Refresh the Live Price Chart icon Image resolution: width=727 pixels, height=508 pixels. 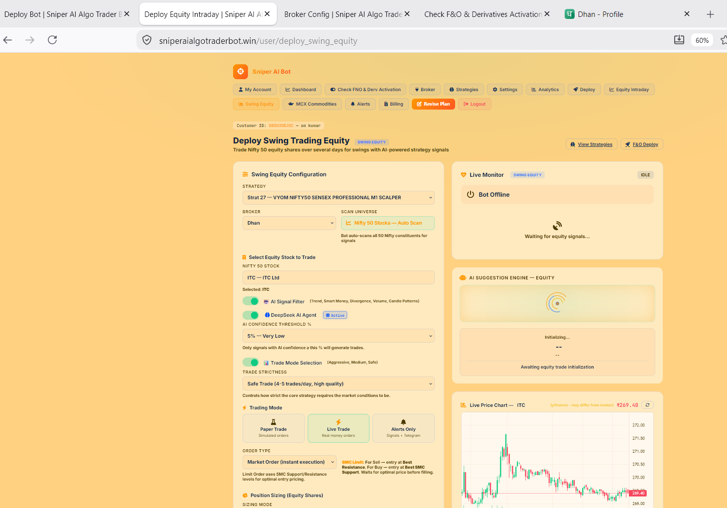click(647, 405)
